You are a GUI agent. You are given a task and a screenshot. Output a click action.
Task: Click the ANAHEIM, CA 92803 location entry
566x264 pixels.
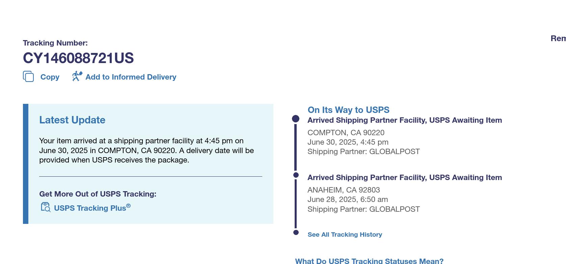click(344, 190)
